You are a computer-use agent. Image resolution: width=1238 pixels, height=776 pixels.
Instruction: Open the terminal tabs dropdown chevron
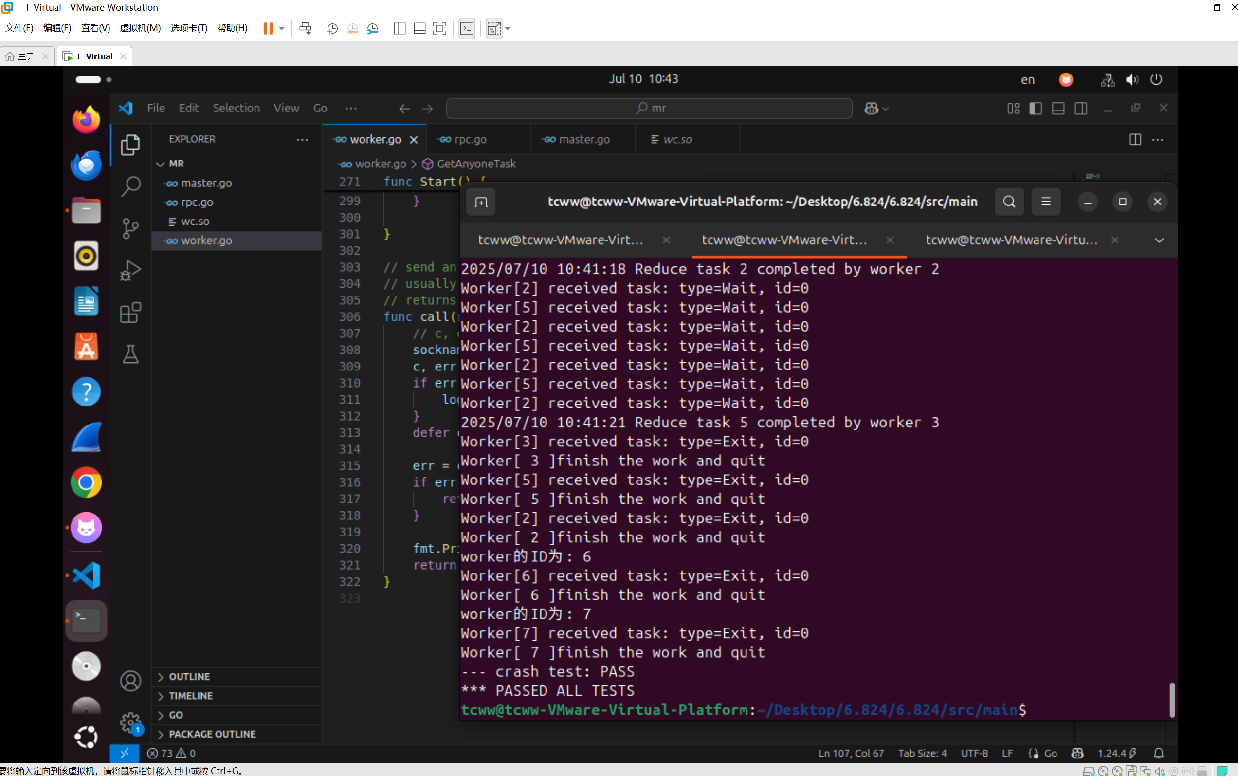[x=1159, y=240]
